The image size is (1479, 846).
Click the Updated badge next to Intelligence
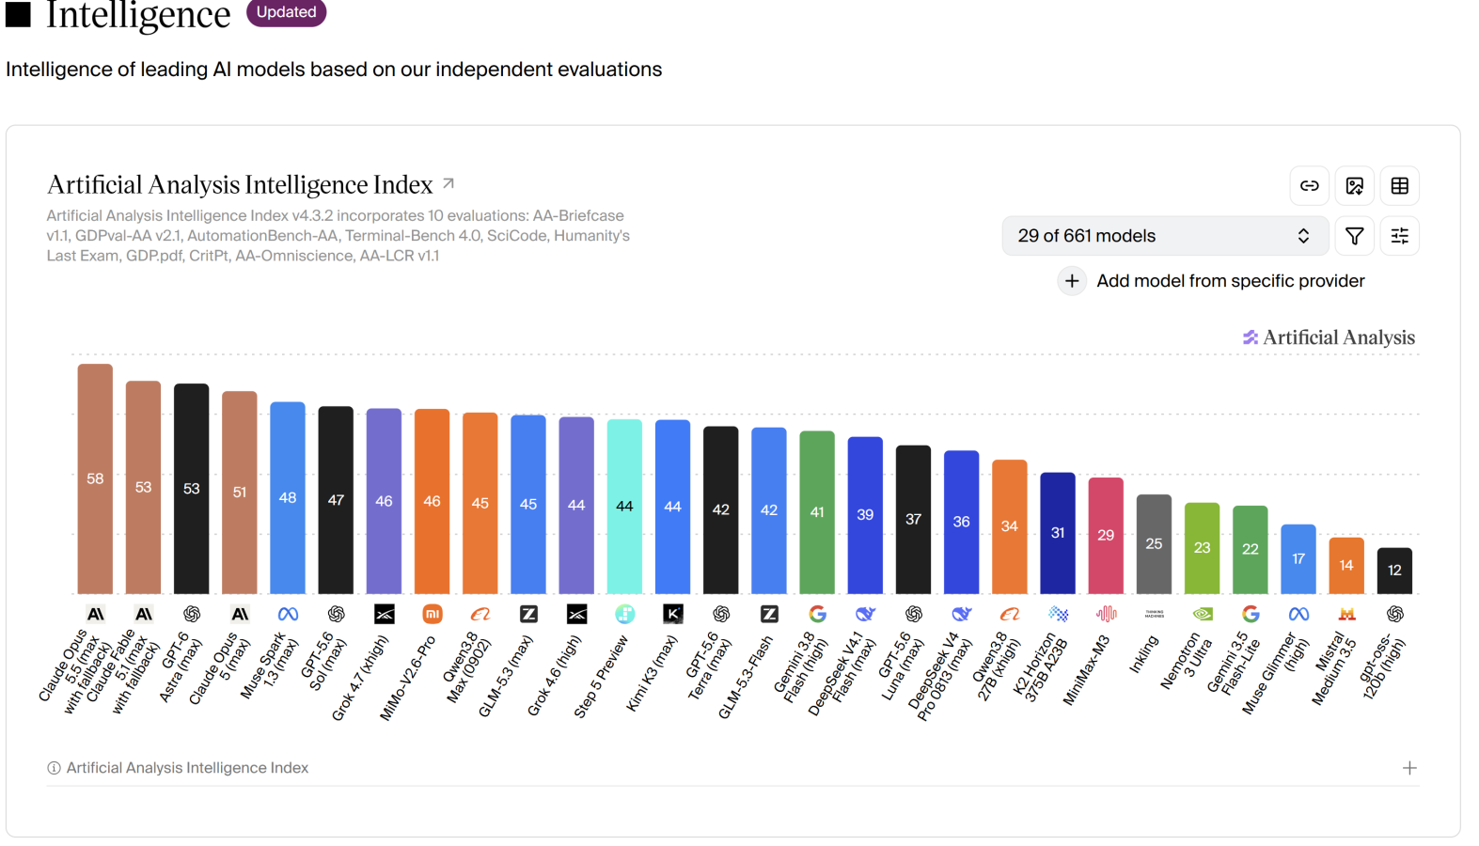tap(286, 12)
